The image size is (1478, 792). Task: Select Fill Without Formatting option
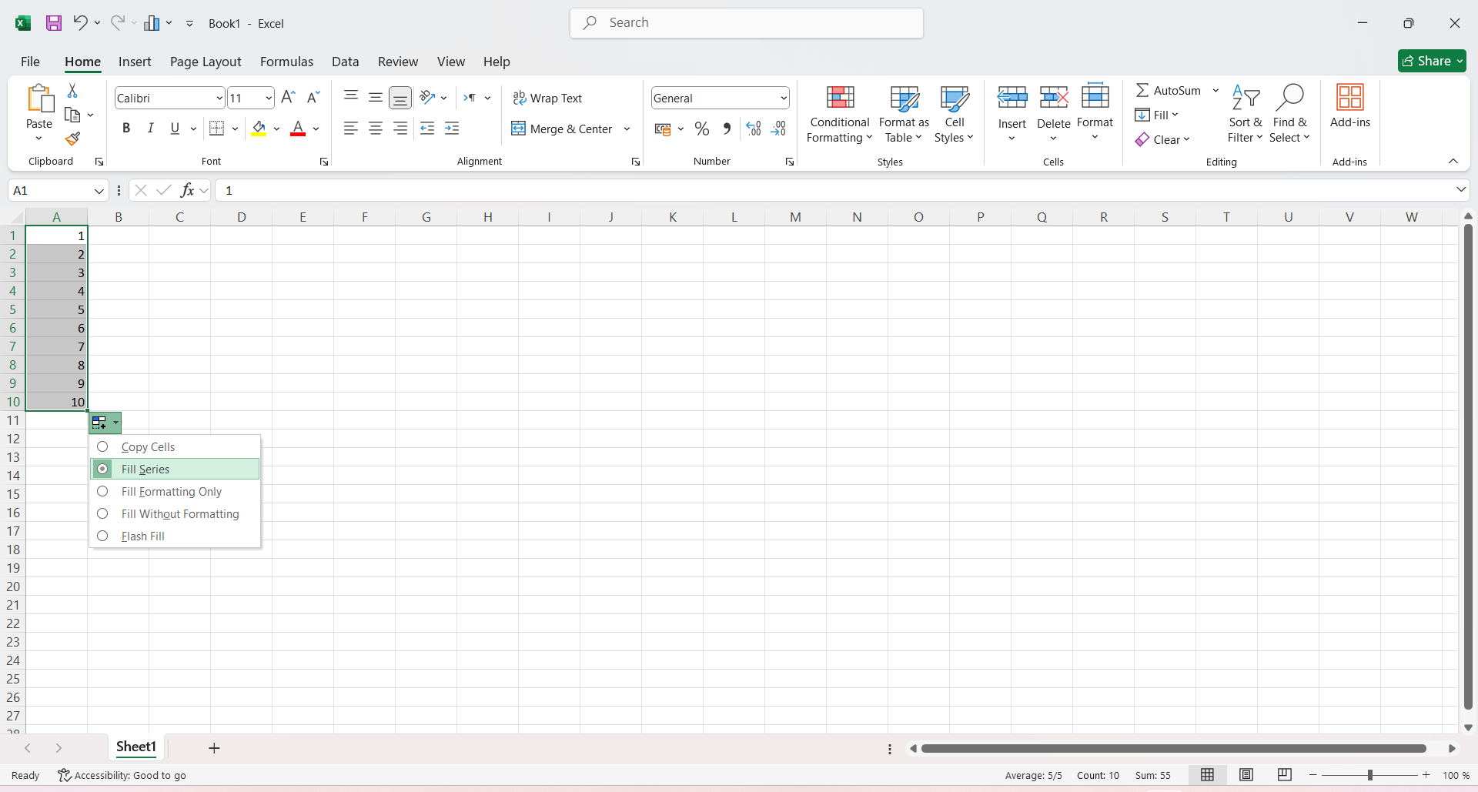(175, 514)
